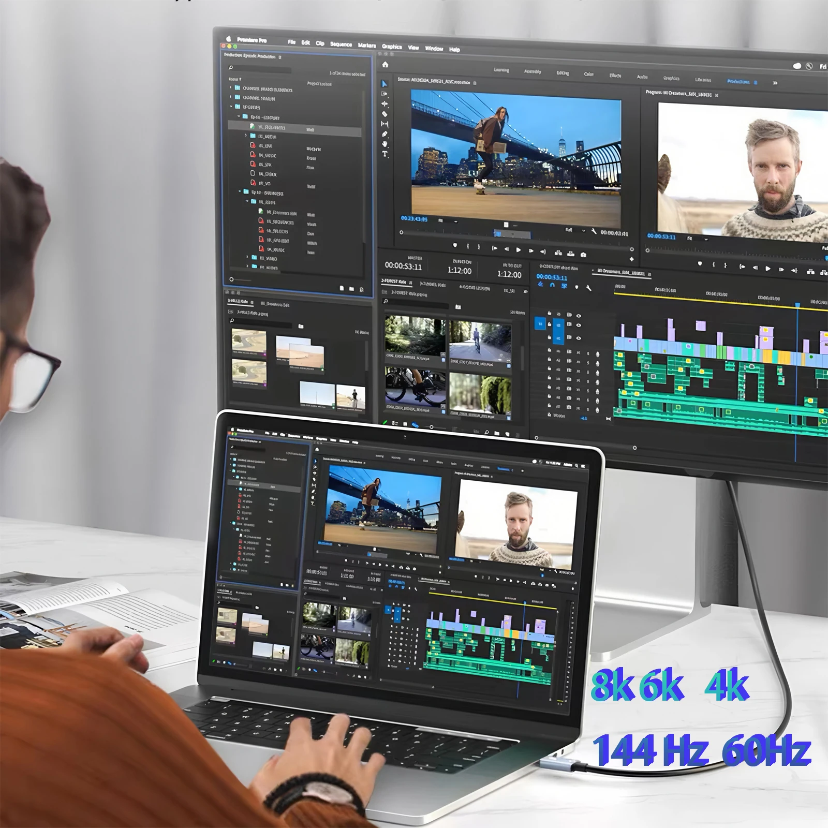Screen dimensions: 828x828
Task: Click the magnet Snap icon in the timeline panel
Action: click(552, 285)
